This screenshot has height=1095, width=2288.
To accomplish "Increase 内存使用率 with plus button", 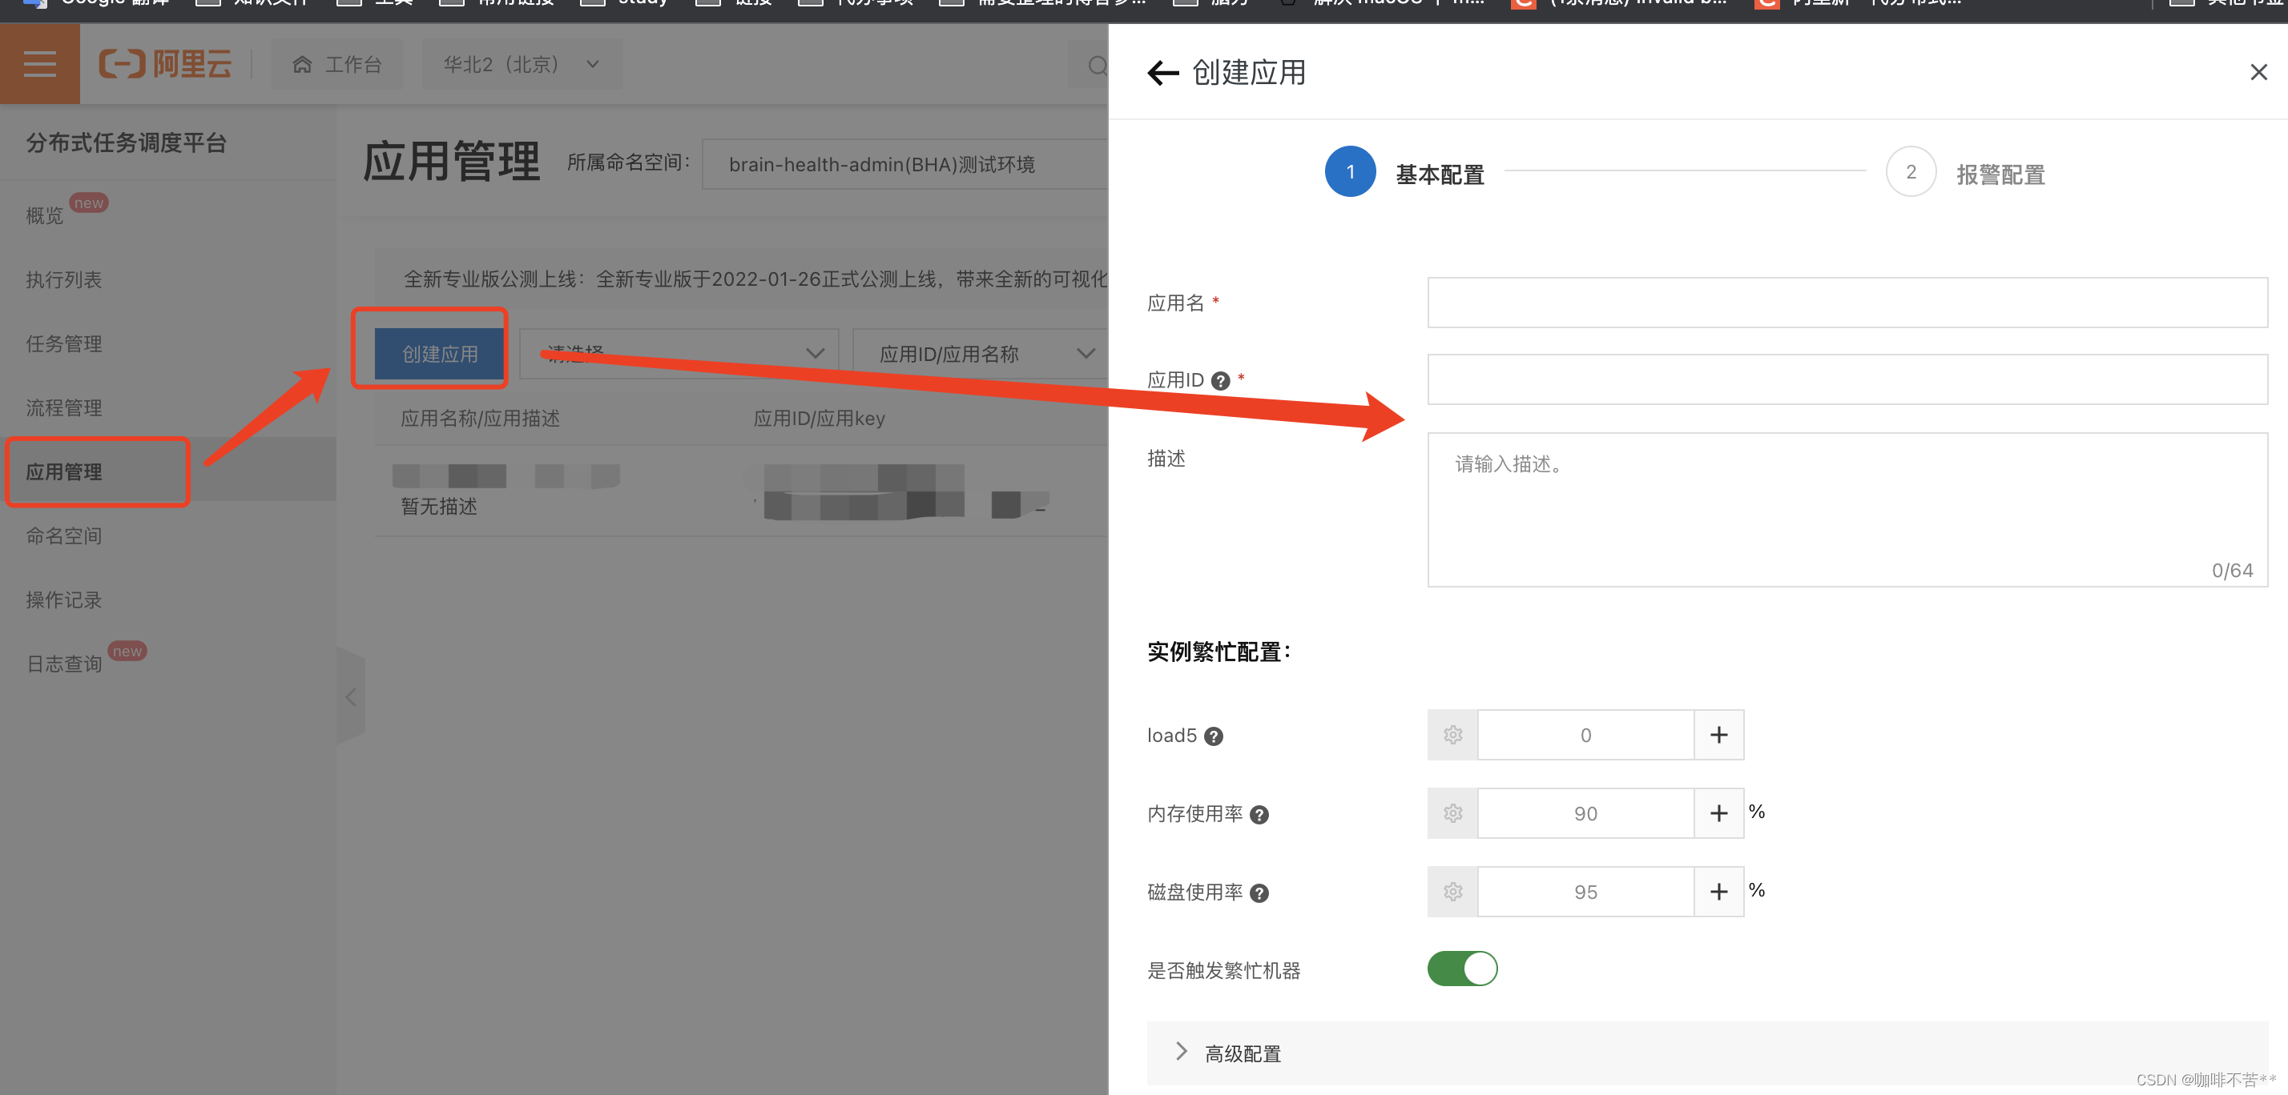I will pyautogui.click(x=1718, y=812).
